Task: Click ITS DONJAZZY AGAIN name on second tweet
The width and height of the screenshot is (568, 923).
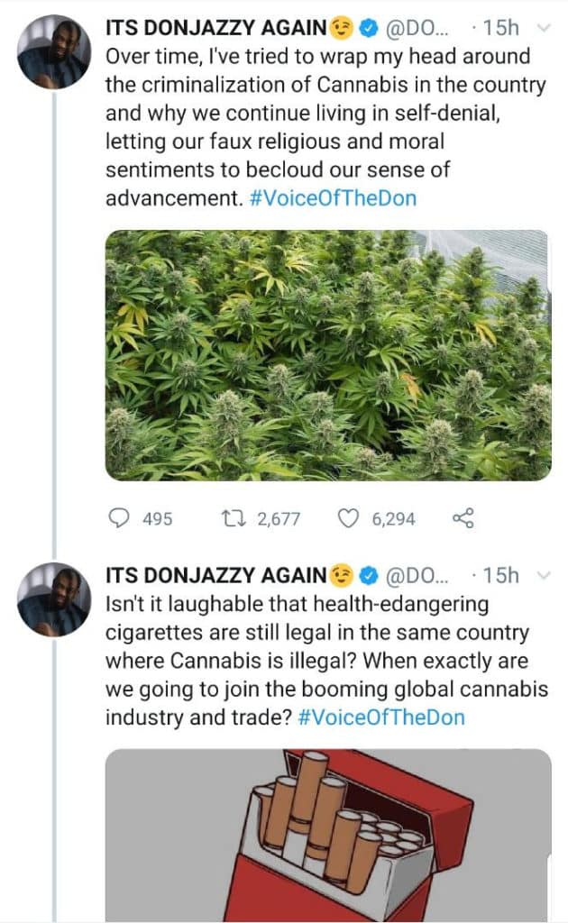Action: point(214,576)
